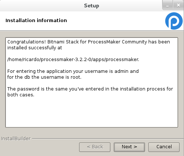
Task: Click the 'installed successfully at' line
Action: [x=35, y=48]
